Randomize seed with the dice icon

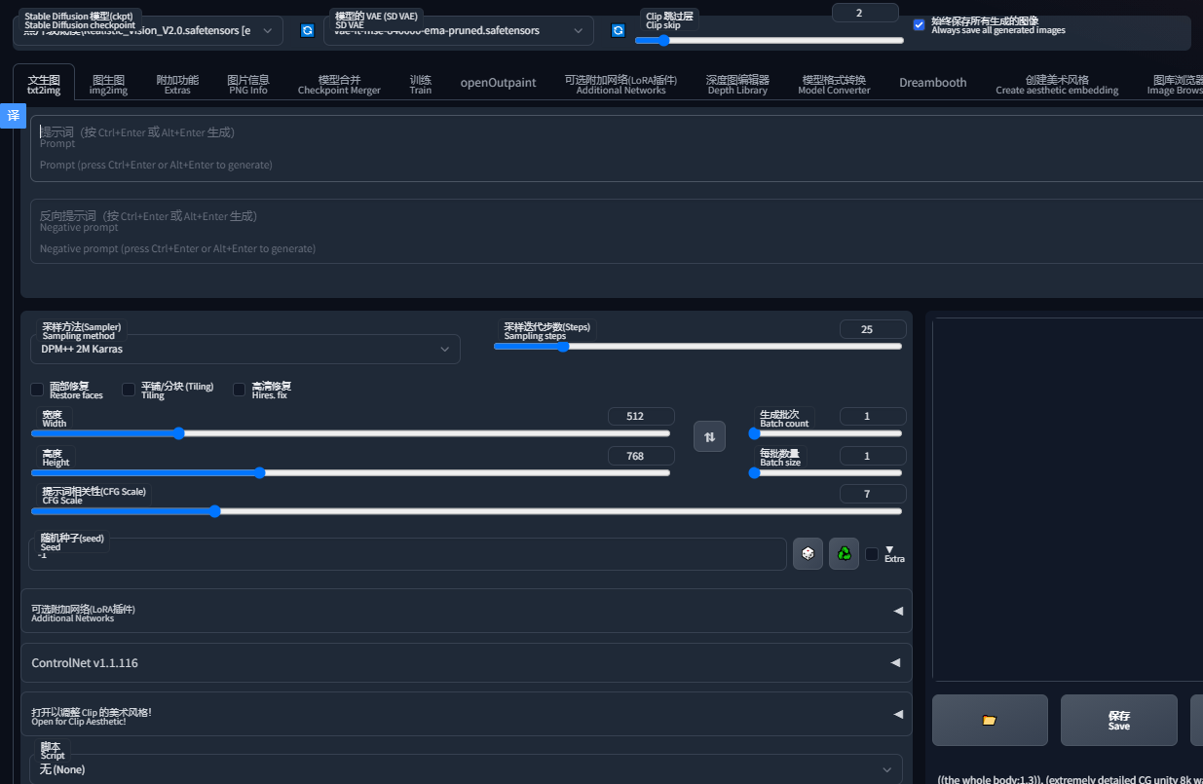[x=808, y=553]
